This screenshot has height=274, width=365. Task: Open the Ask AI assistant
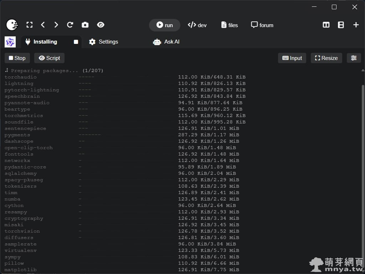tap(166, 42)
